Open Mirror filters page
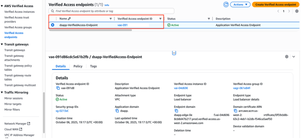This screenshot has width=301, height=139. point(12,110)
